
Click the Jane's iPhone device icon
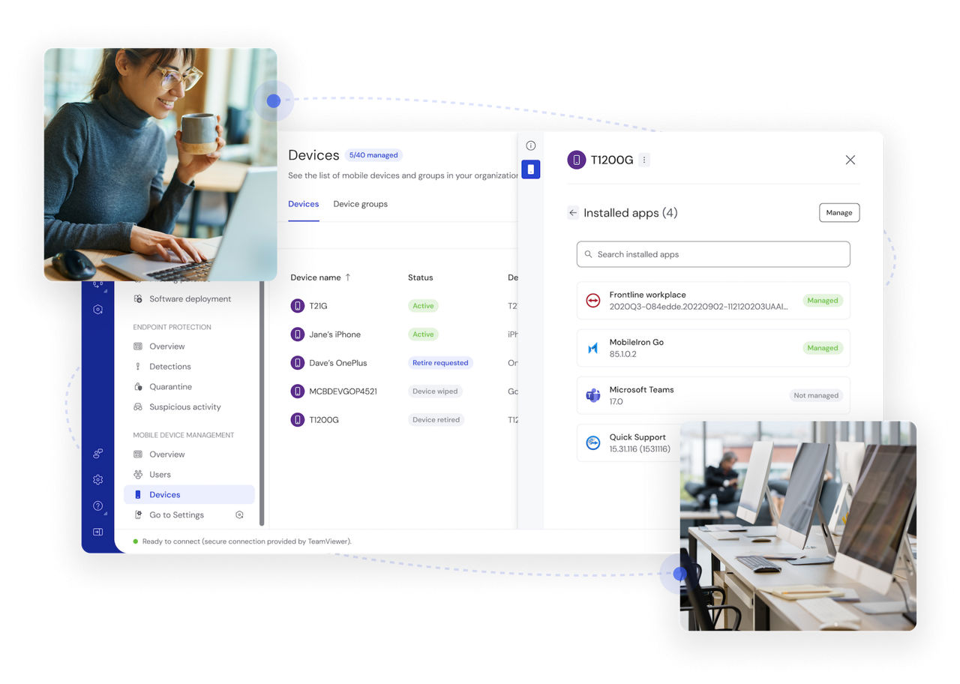(298, 334)
